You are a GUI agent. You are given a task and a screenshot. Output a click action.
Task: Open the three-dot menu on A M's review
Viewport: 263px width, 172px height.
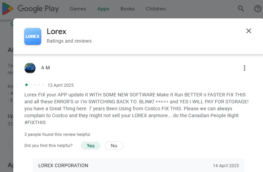point(245,68)
